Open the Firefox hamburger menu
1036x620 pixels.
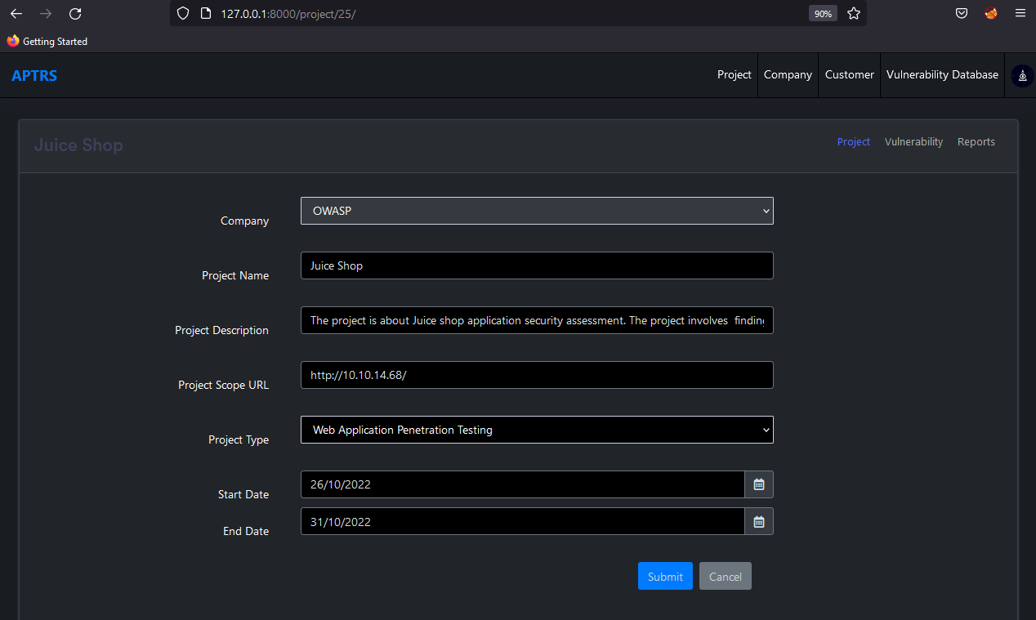tap(1020, 13)
